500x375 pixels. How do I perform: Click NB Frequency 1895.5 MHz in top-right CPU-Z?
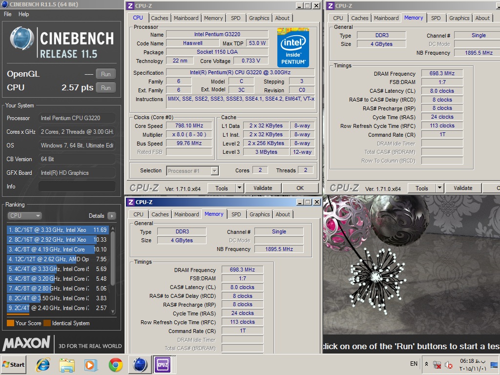click(479, 53)
